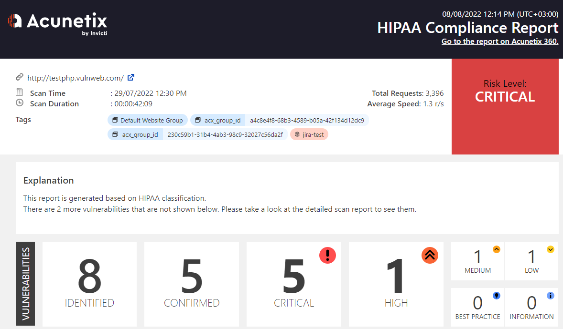Image resolution: width=563 pixels, height=329 pixels.
Task: Click the 8 IDENTIFIED vulnerabilities card
Action: coord(89,284)
